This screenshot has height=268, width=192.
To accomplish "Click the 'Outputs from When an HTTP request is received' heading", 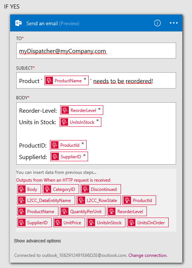I will pos(63,180).
